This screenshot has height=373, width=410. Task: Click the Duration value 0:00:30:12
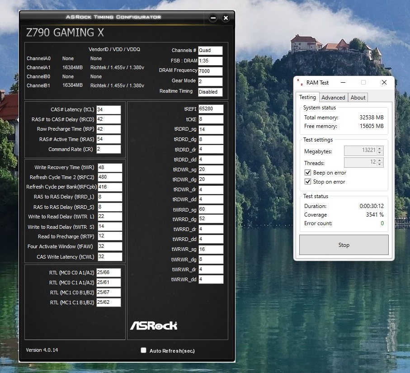point(372,206)
